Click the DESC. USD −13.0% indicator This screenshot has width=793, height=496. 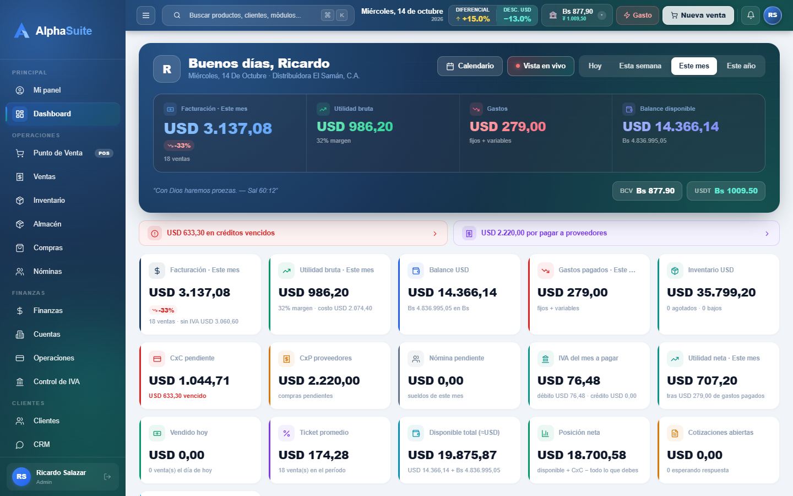517,15
